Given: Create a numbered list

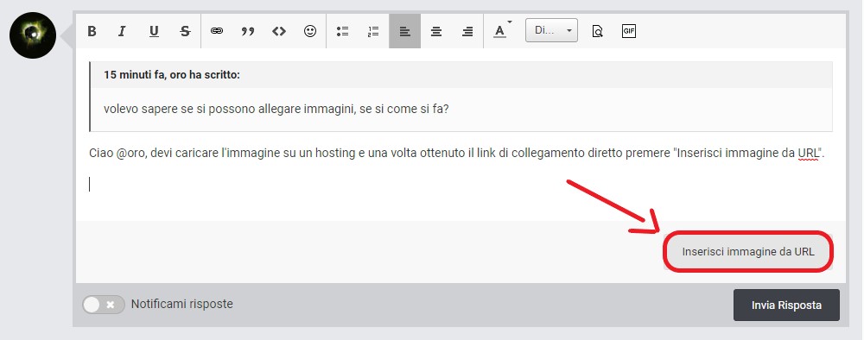Looking at the screenshot, I should [373, 31].
